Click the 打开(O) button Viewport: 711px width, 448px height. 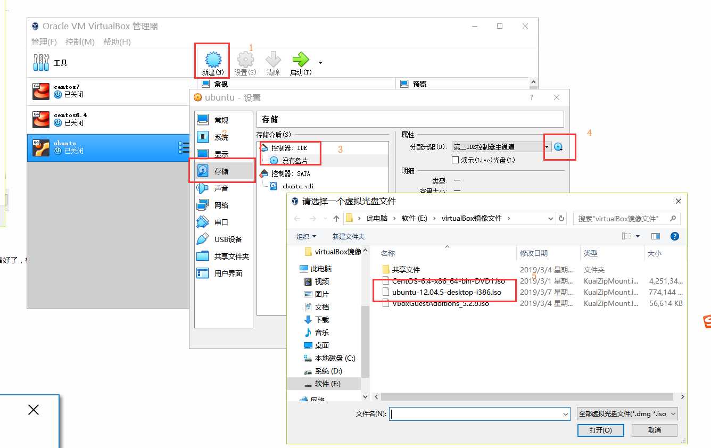tap(600, 430)
